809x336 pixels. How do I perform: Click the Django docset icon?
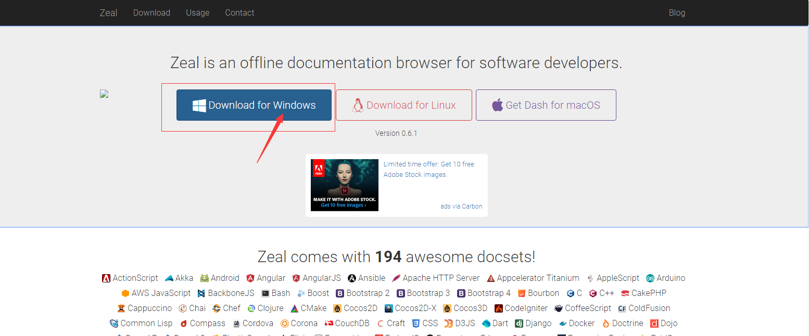519,324
